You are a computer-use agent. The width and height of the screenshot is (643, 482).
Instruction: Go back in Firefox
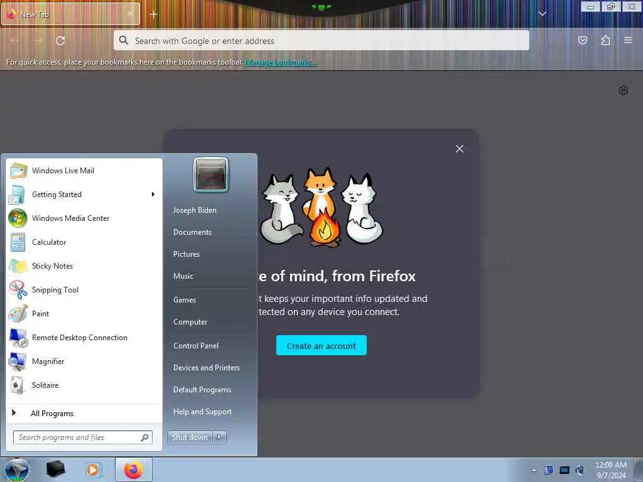tap(15, 41)
